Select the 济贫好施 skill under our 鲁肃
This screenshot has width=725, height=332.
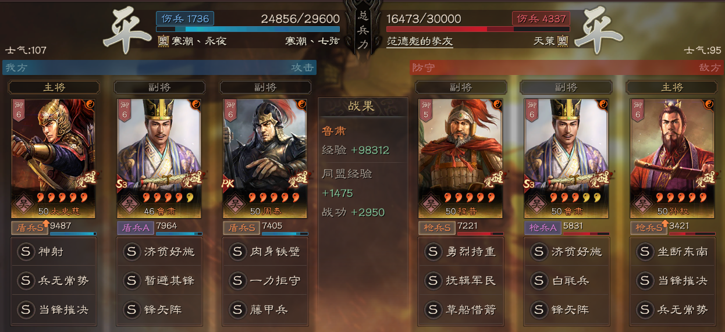[x=159, y=252]
